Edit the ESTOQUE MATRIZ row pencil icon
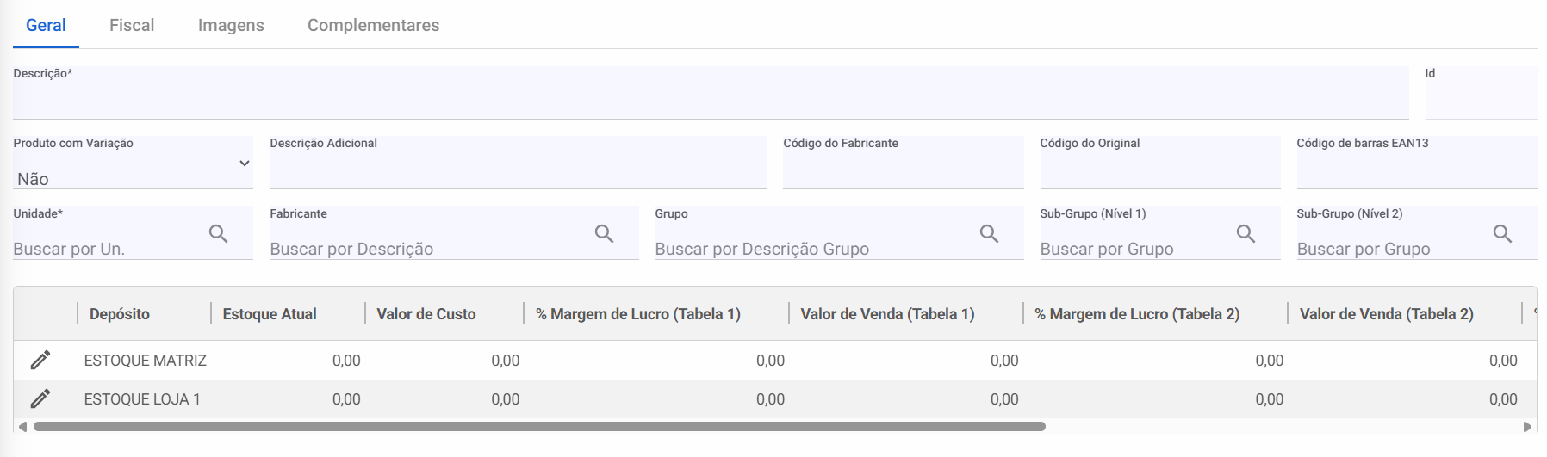Viewport: 1547px width, 457px height. (40, 360)
